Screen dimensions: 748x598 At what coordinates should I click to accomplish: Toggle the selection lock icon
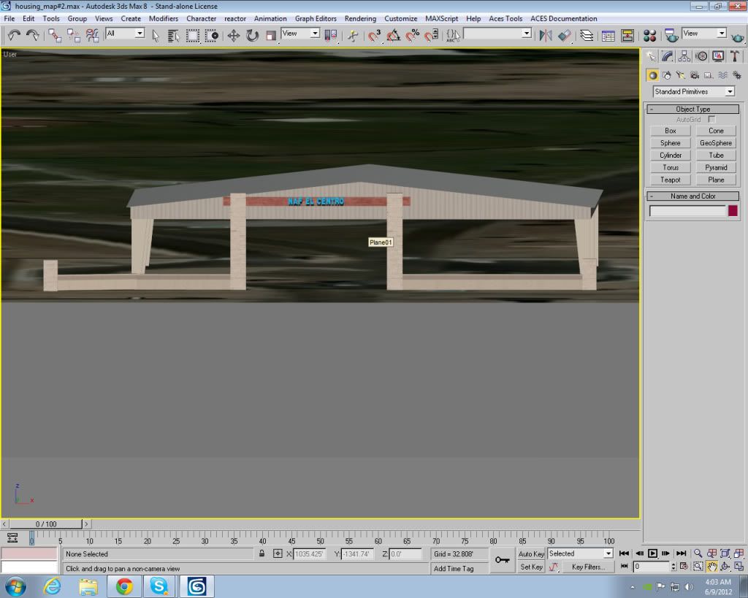[262, 554]
